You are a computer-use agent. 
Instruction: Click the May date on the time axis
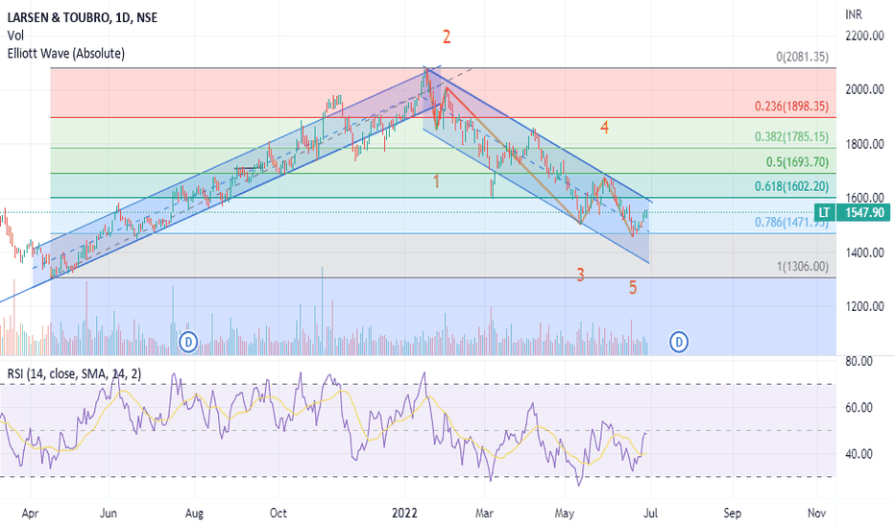[565, 514]
